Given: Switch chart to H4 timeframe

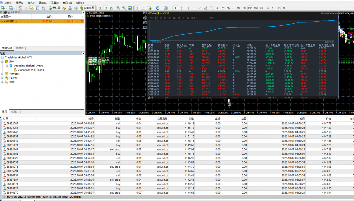Looking at the screenshot, I should [x=267, y=8].
